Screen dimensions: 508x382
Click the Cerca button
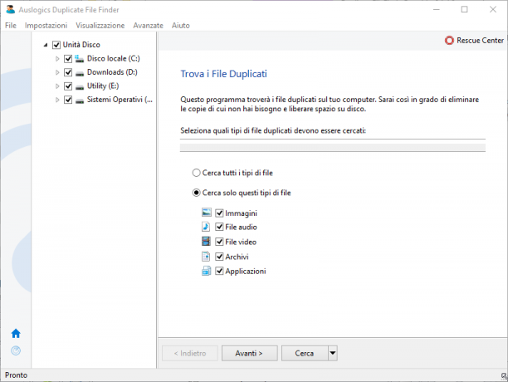(x=305, y=353)
